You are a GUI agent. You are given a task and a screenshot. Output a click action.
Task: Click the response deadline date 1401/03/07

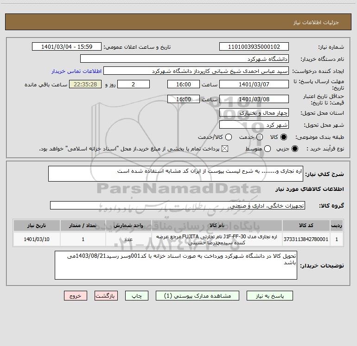(x=254, y=85)
